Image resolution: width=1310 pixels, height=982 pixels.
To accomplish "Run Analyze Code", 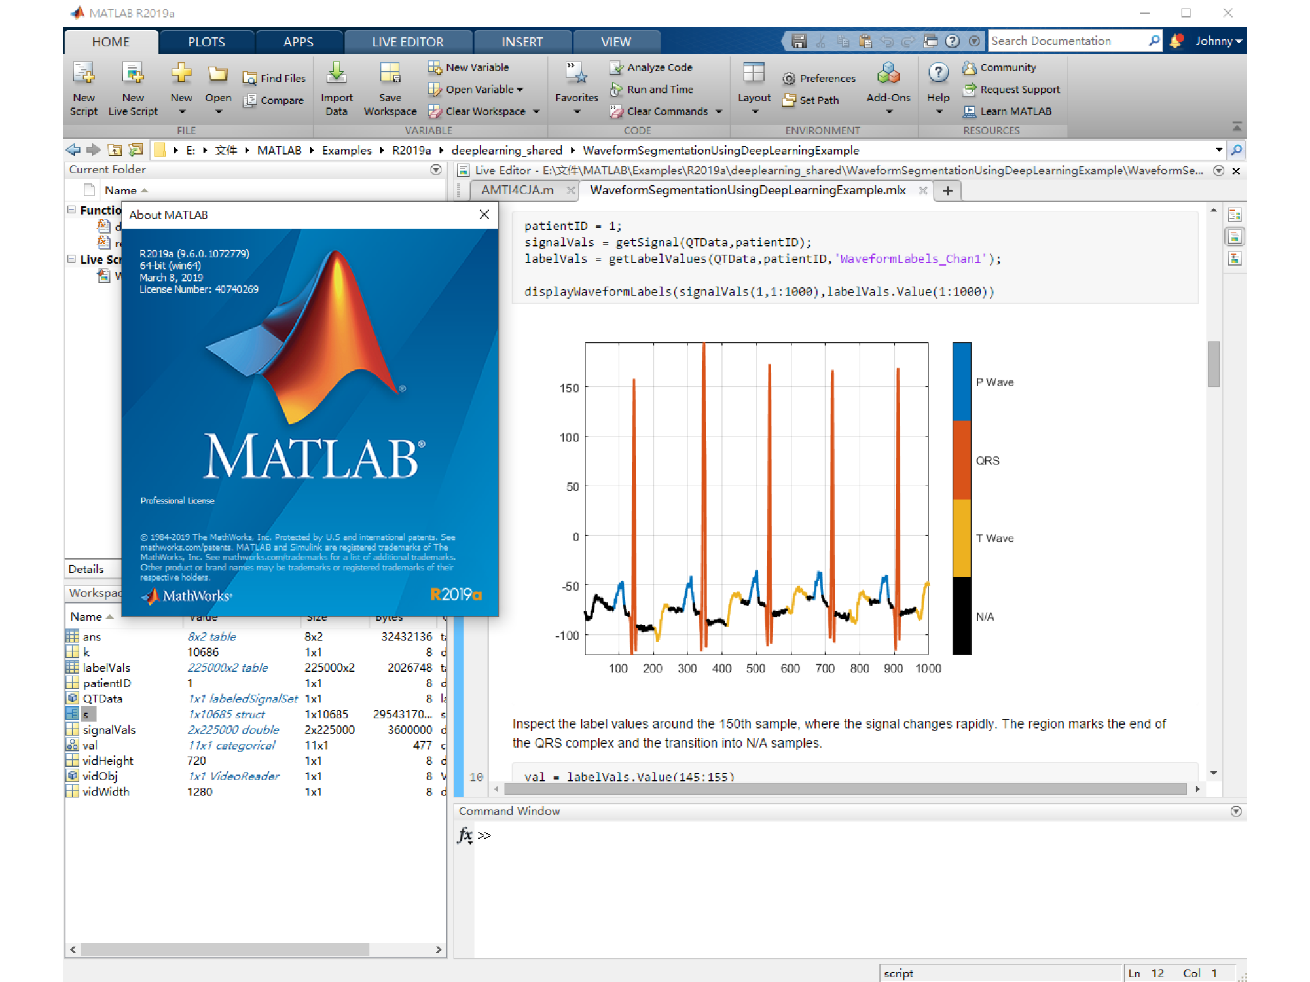I will (x=651, y=67).
